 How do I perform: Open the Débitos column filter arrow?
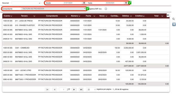coord(131,16)
